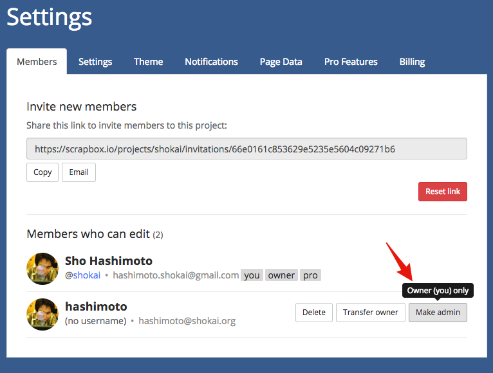Reset the invitation link
This screenshot has width=493, height=373.
click(443, 192)
